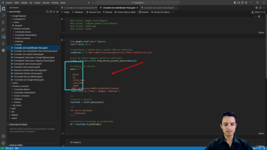The image size is (267, 150).
Task: Open Api.ipynb in the explorer
Action: (18, 25)
